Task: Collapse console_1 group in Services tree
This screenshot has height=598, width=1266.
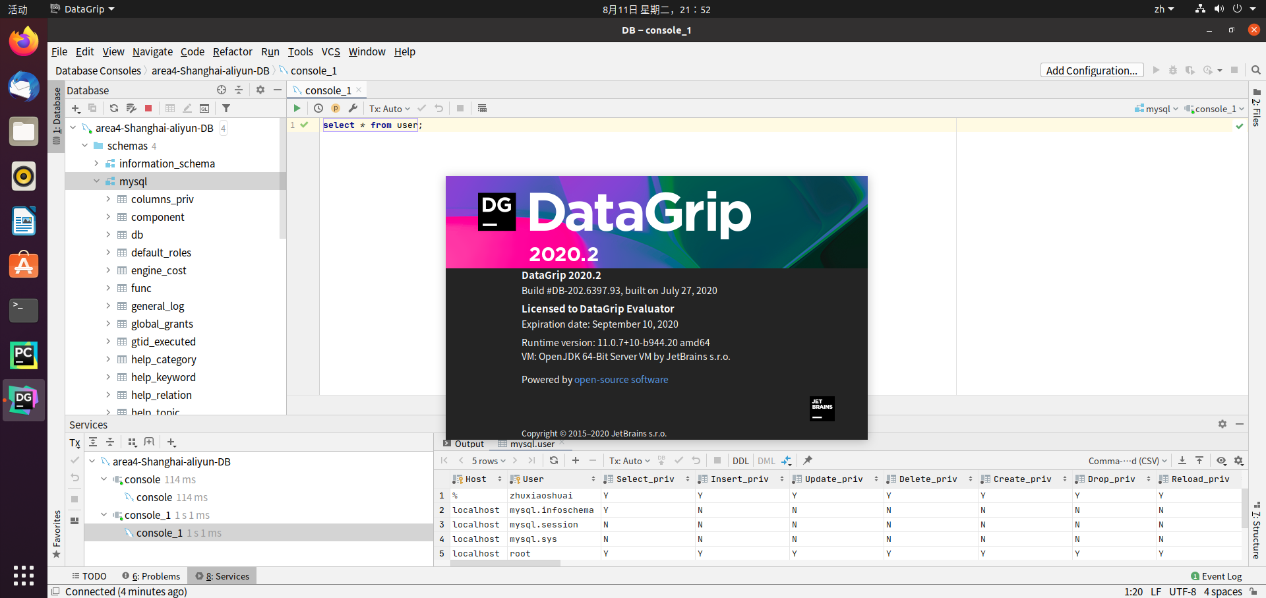Action: click(104, 515)
